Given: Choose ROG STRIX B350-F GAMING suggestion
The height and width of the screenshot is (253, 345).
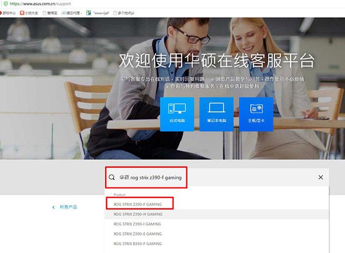Looking at the screenshot, I should pyautogui.click(x=217, y=244).
